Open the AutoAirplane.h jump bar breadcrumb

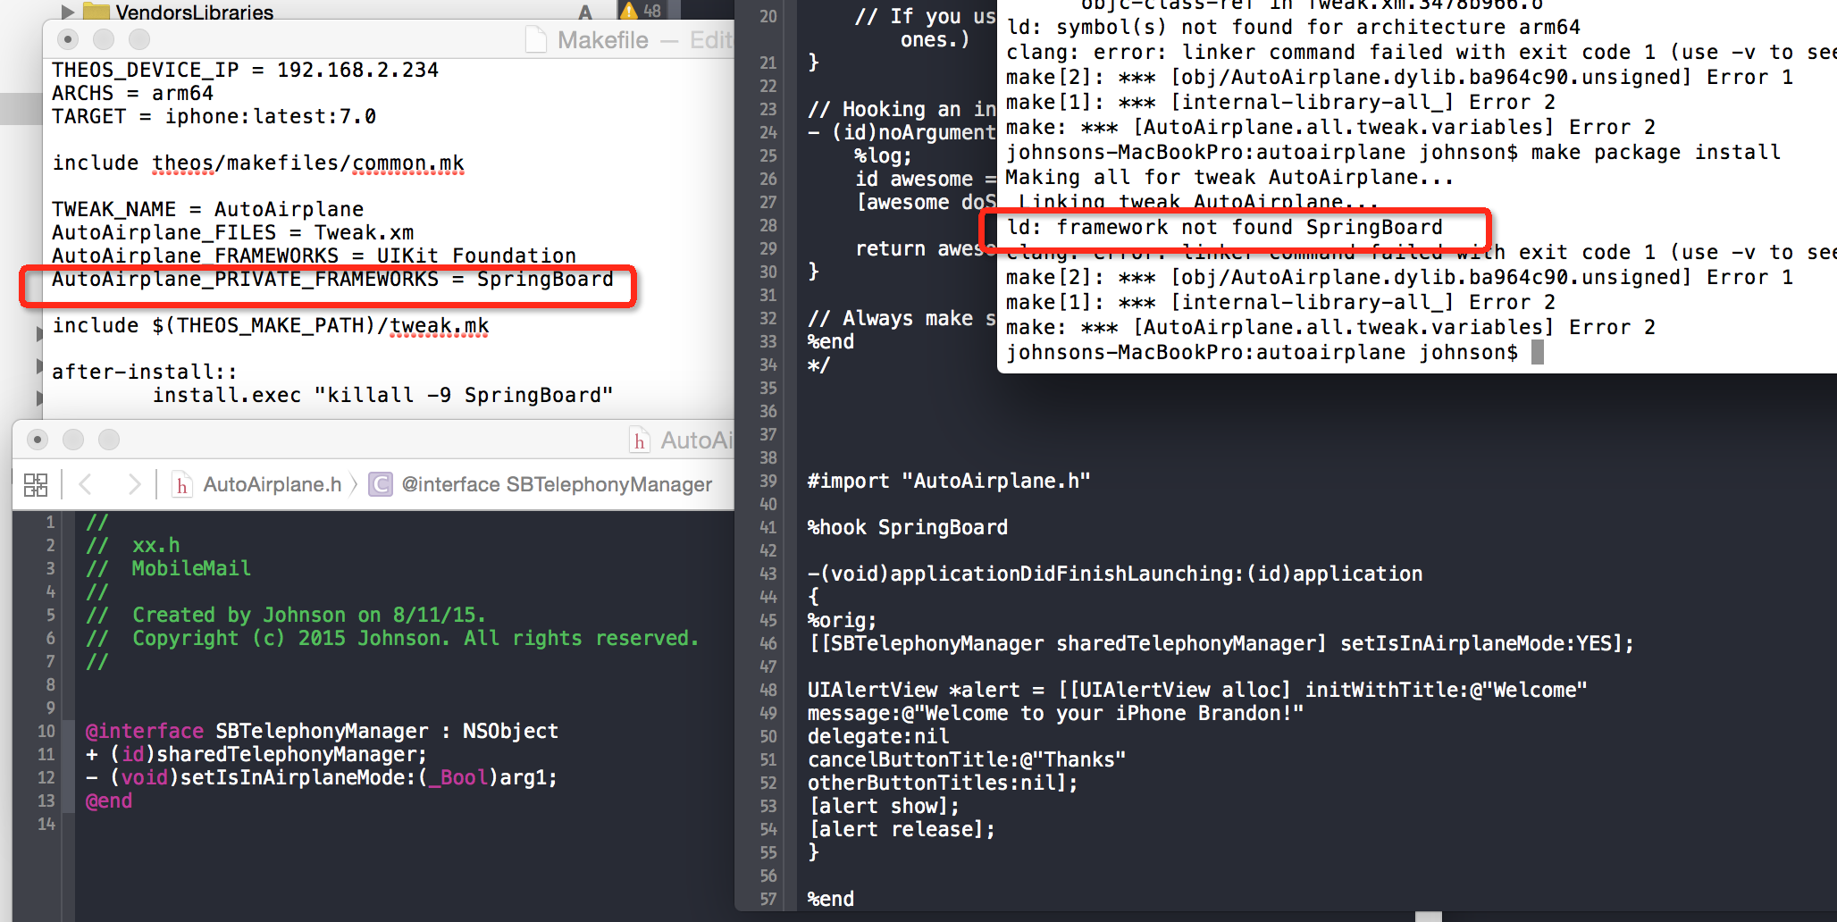tap(273, 484)
